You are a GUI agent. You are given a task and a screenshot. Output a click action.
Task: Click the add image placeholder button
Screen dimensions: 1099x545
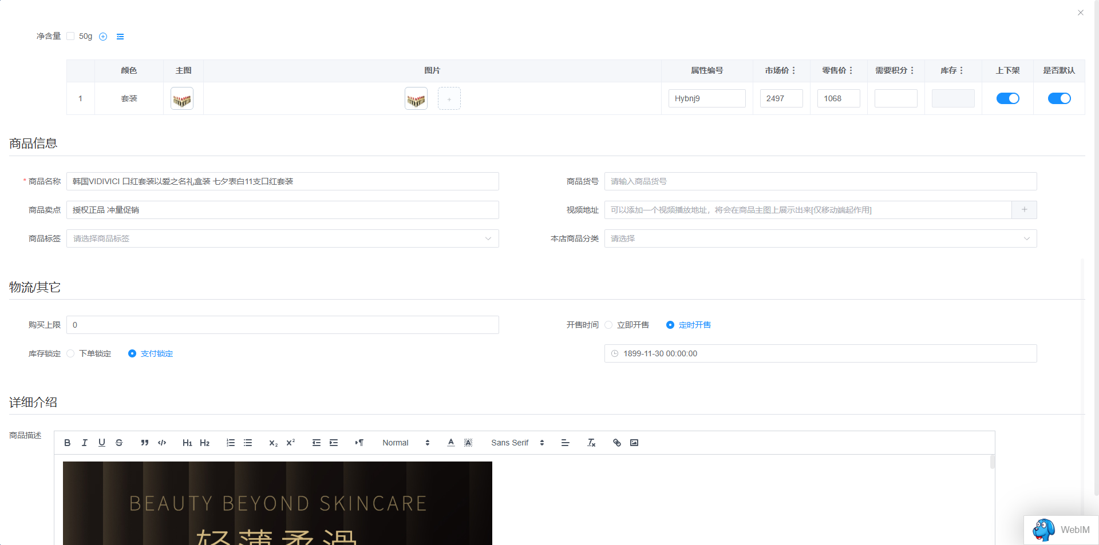point(449,98)
